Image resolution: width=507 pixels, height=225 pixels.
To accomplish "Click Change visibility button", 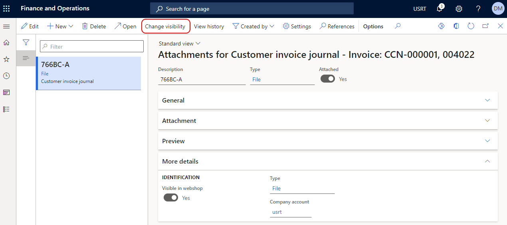I will (x=165, y=26).
